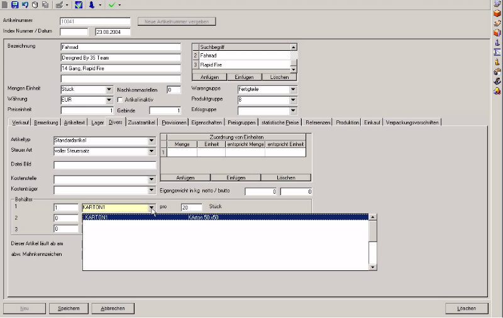The image size is (503, 318).
Task: Click the blue floppy disk save icon
Action: (14, 5)
